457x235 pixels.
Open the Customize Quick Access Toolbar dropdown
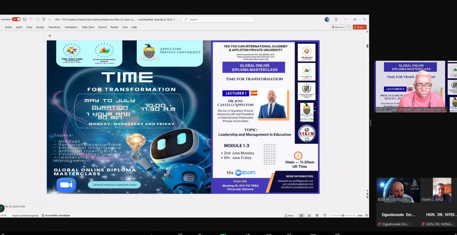point(49,19)
